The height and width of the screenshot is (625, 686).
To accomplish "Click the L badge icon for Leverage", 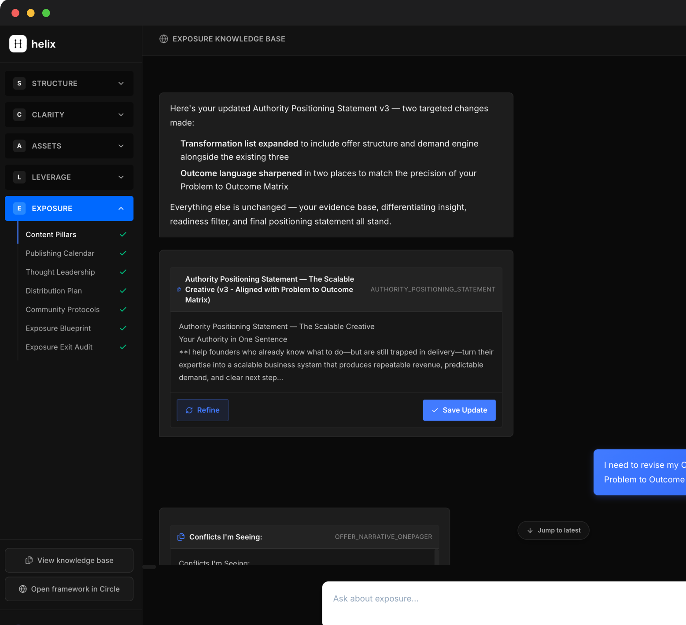I will coord(19,177).
